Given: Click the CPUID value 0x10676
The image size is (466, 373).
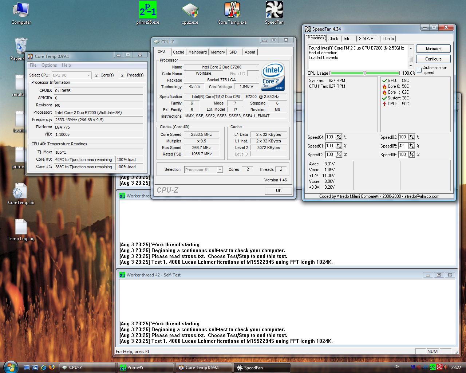Looking at the screenshot, I should pos(98,91).
